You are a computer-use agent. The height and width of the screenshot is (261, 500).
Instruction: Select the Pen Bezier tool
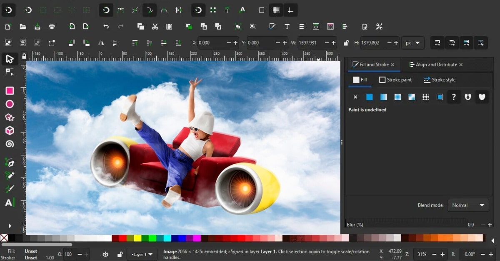pyautogui.click(x=10, y=162)
